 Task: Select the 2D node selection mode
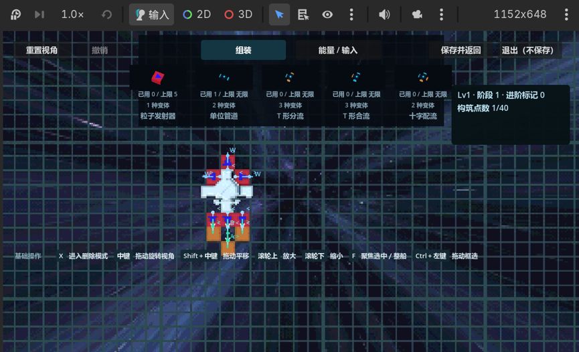tap(197, 15)
